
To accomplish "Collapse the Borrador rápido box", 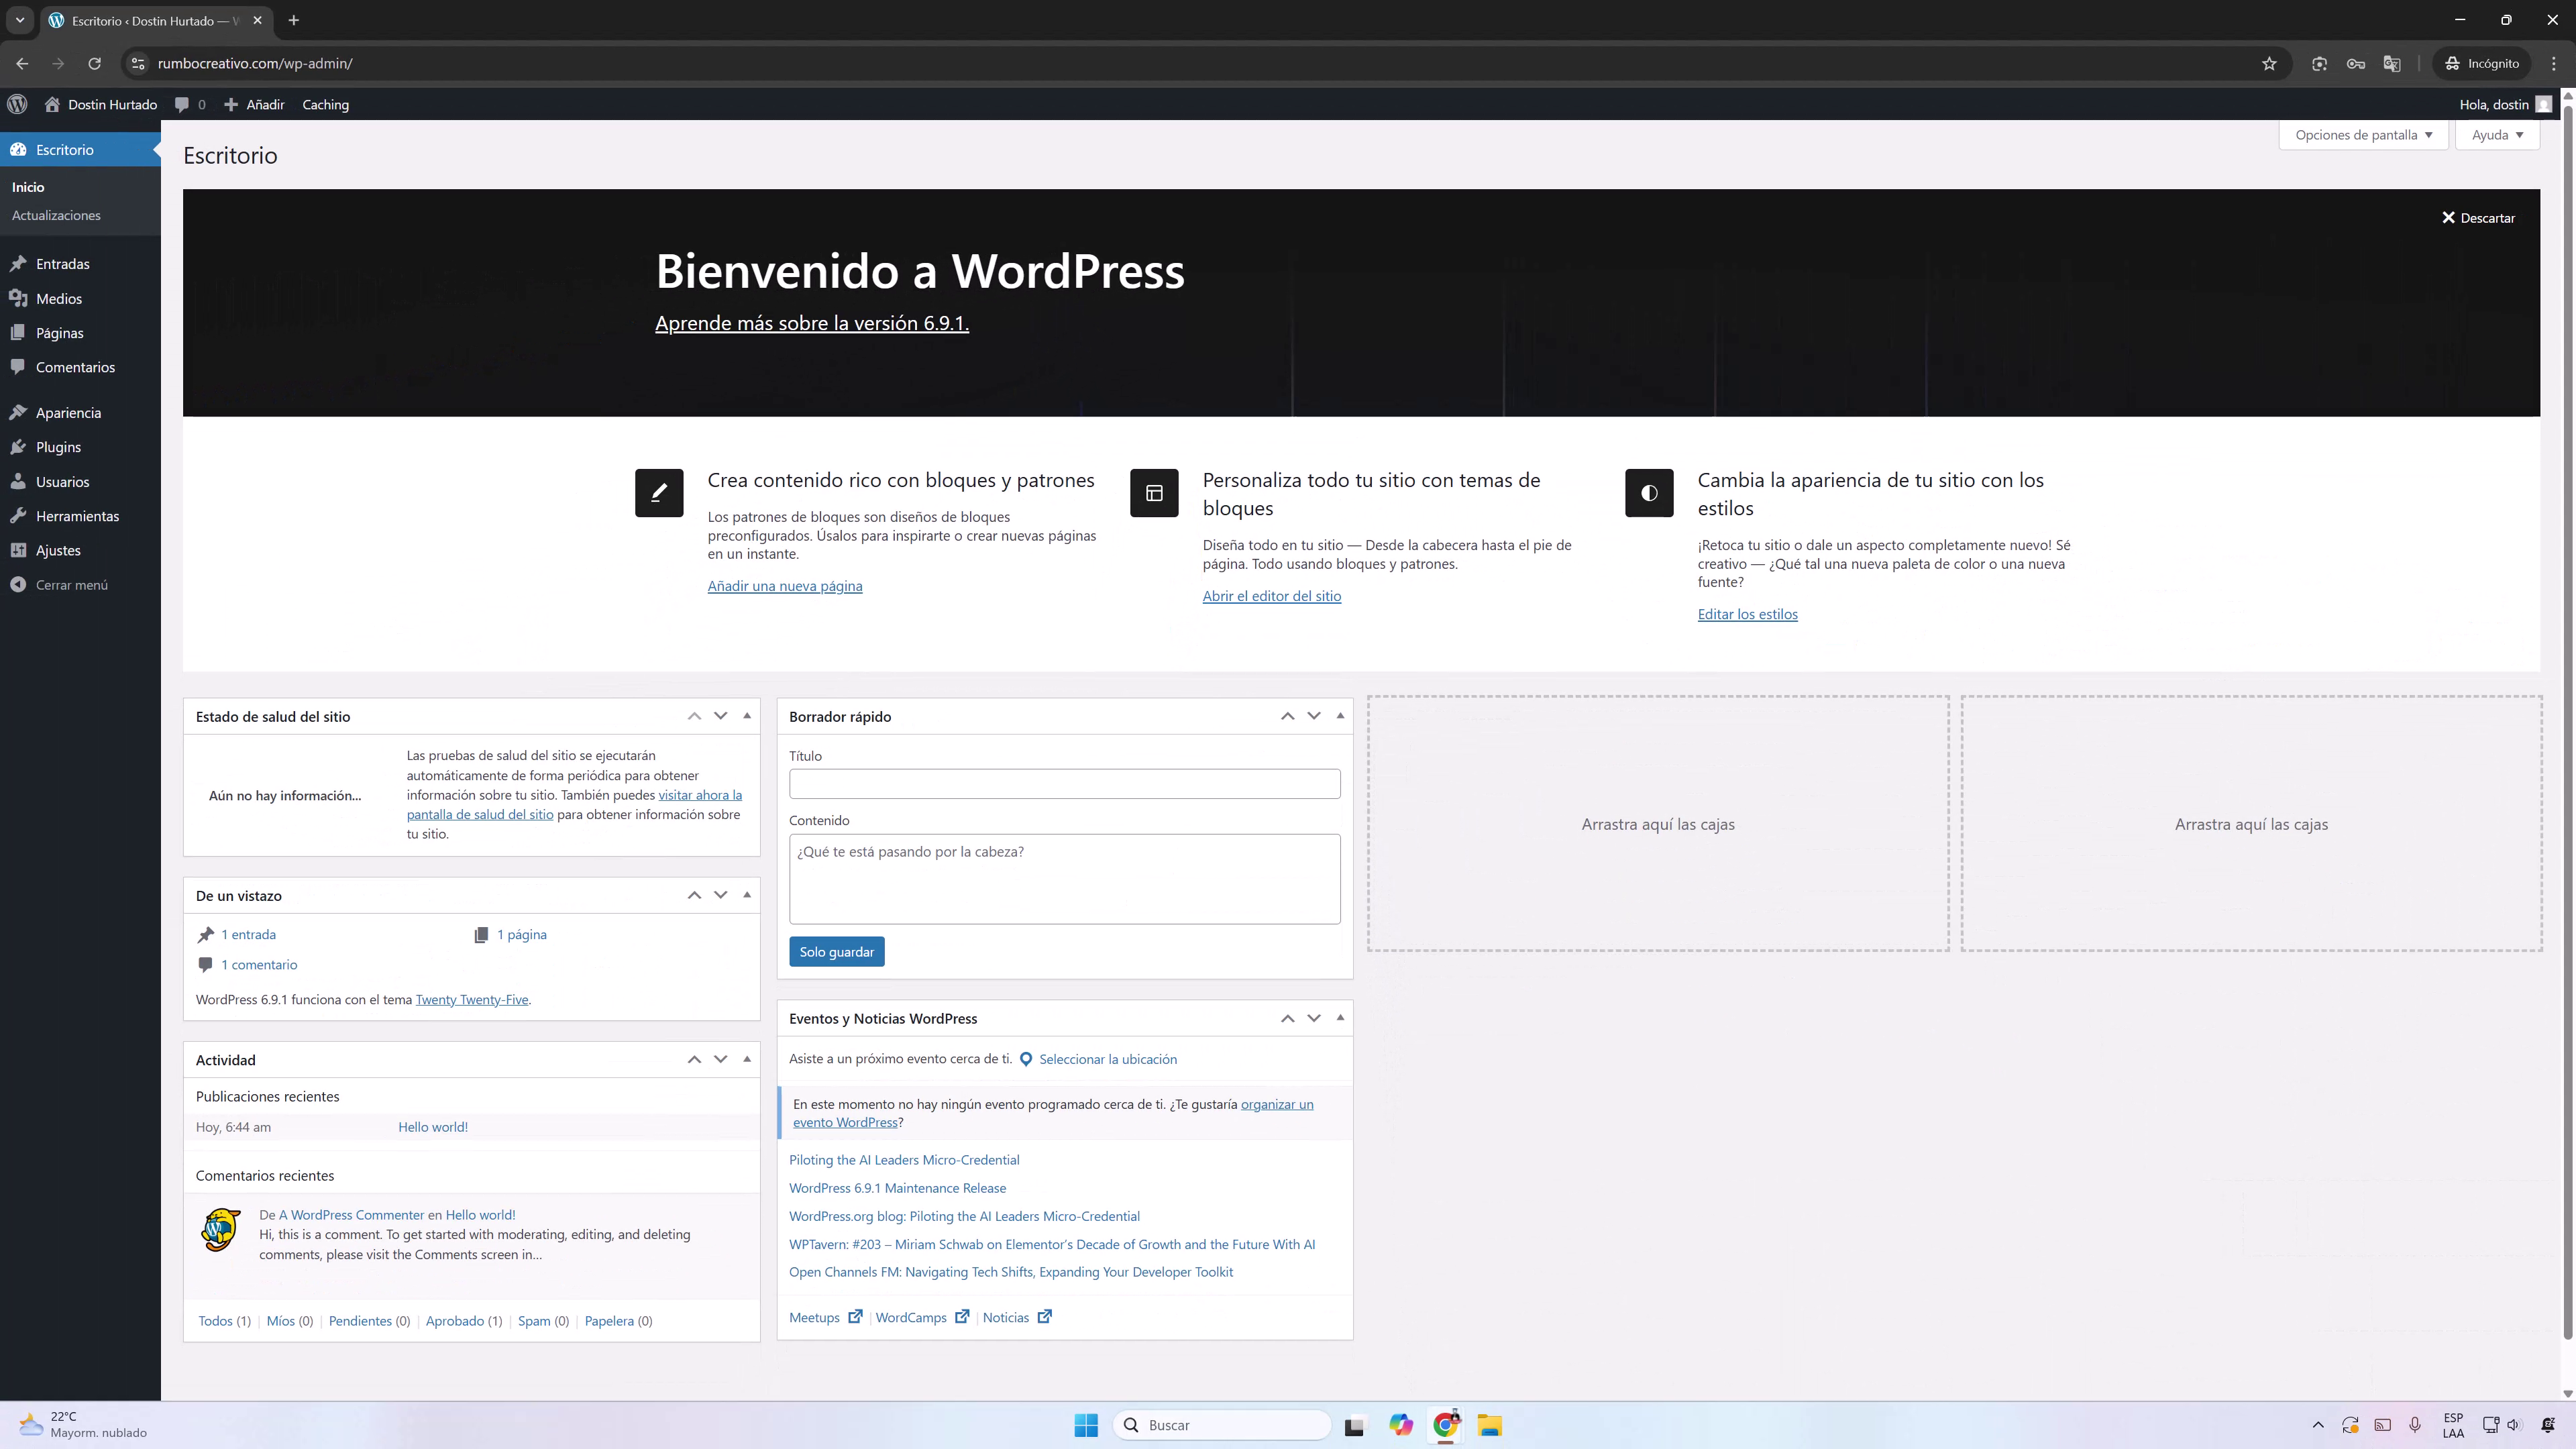I will click(x=1339, y=716).
